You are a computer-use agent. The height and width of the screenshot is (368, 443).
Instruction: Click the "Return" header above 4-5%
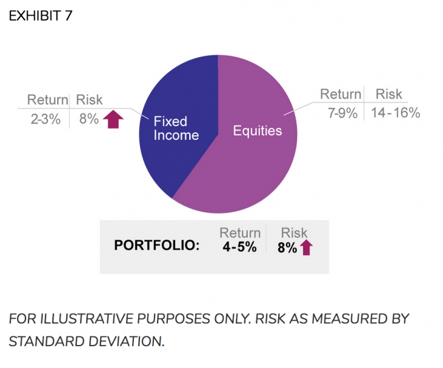pos(240,233)
